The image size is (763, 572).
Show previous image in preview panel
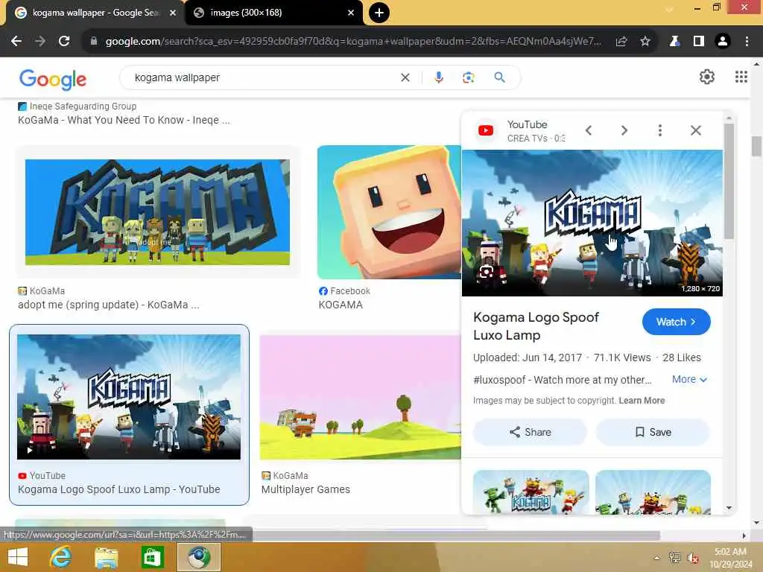pos(589,130)
